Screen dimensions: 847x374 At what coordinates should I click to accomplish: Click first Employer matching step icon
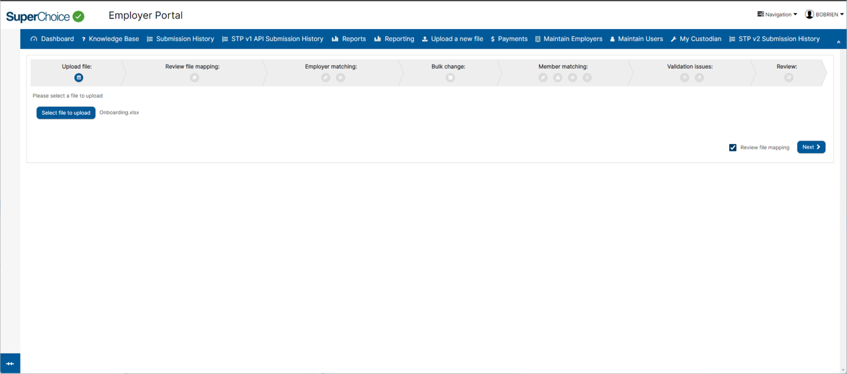point(326,77)
